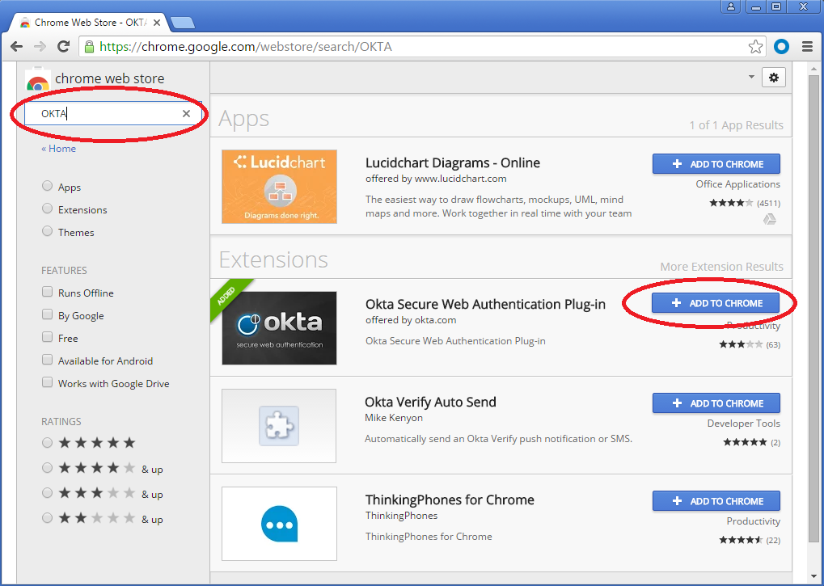Open a new browser tab
Screen dimensions: 824x586
[183, 23]
